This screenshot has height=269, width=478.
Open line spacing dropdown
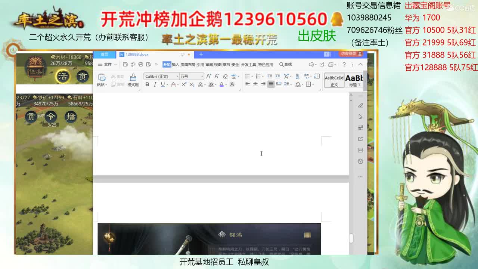(x=291, y=84)
